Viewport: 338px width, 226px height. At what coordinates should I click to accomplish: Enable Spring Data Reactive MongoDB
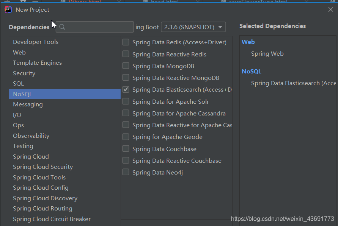pos(126,78)
